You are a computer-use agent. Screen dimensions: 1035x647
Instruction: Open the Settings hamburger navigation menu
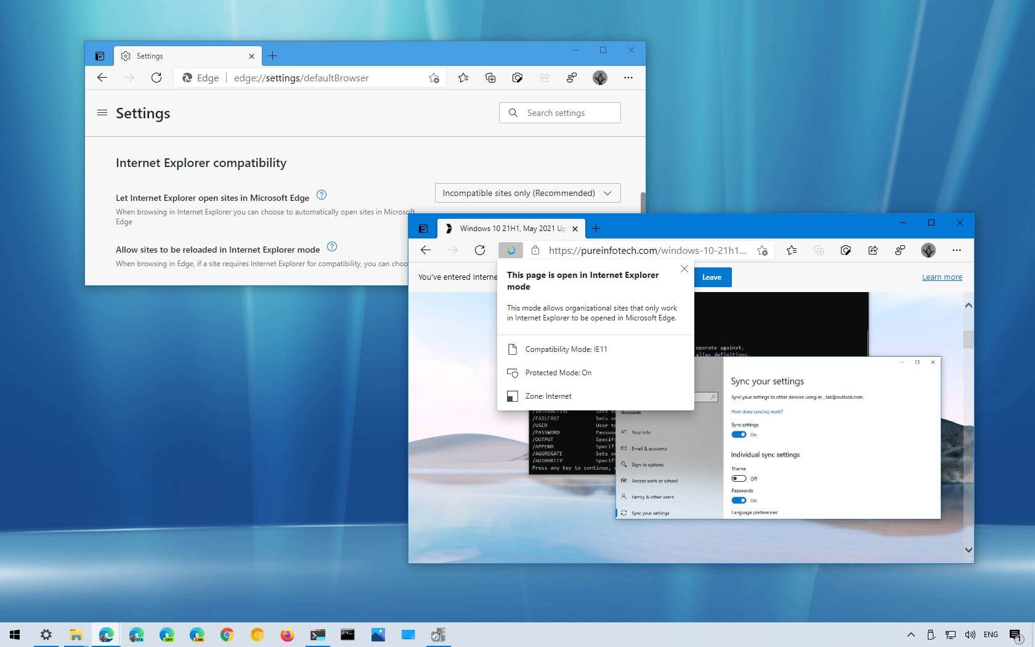click(102, 113)
